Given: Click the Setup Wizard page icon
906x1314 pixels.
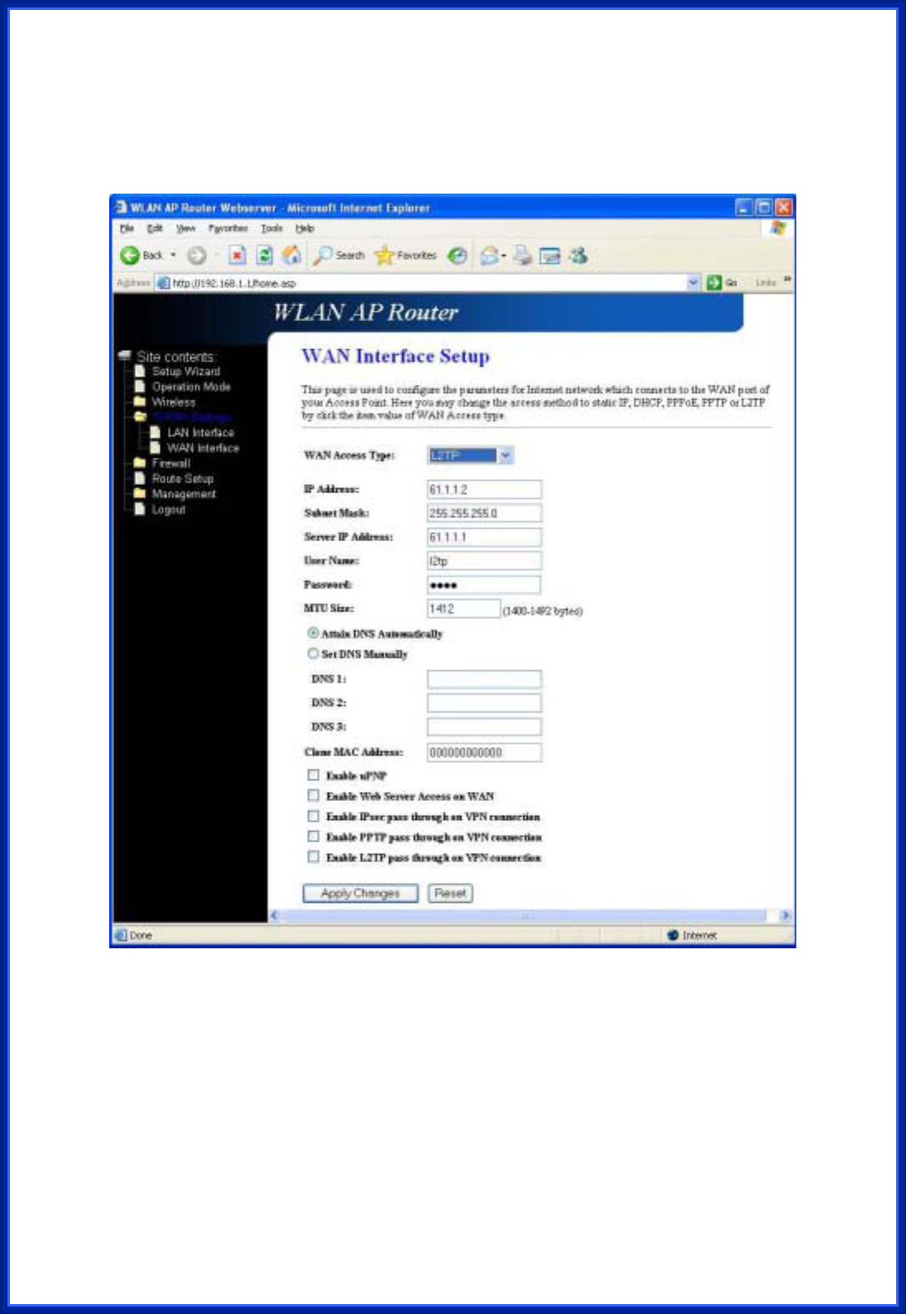Looking at the screenshot, I should (140, 372).
